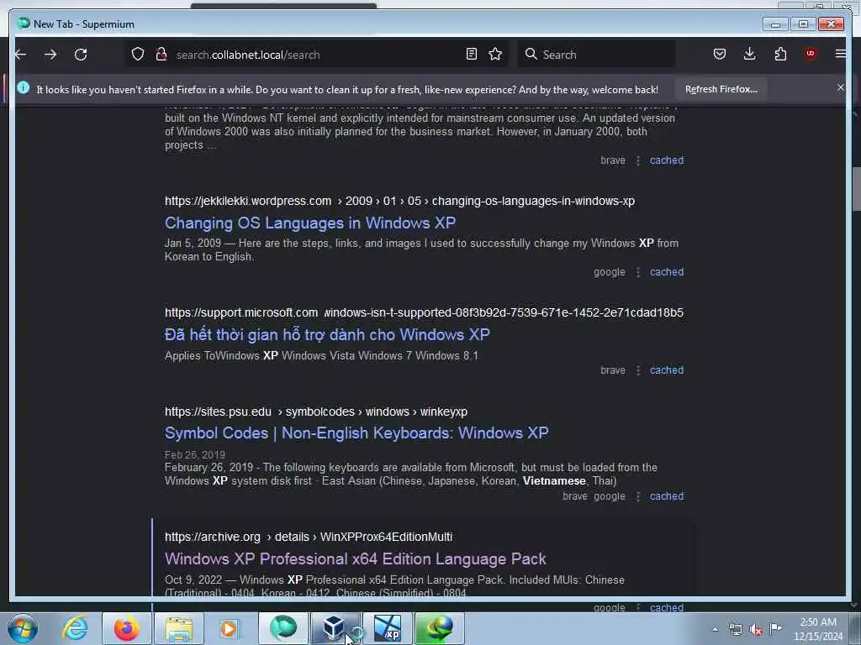Open the hamburger application menu
The height and width of the screenshot is (645, 861).
840,54
